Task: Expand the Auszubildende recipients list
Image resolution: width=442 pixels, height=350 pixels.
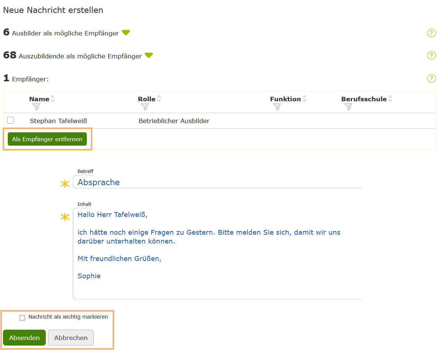Action: pyautogui.click(x=149, y=55)
